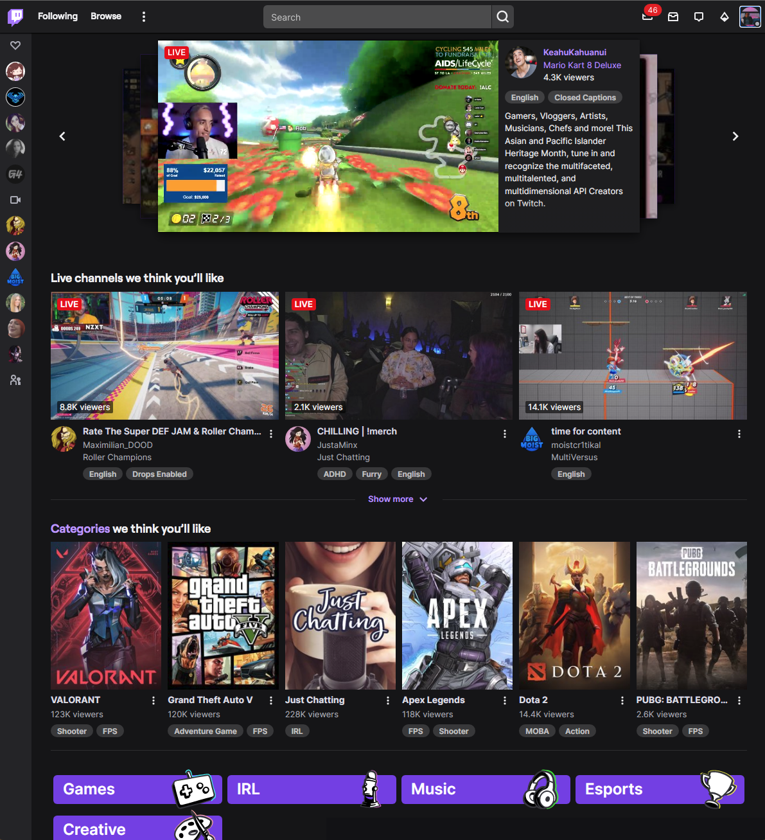Select the Adventure Game tag
Viewport: 765px width, 840px height.
tap(206, 731)
